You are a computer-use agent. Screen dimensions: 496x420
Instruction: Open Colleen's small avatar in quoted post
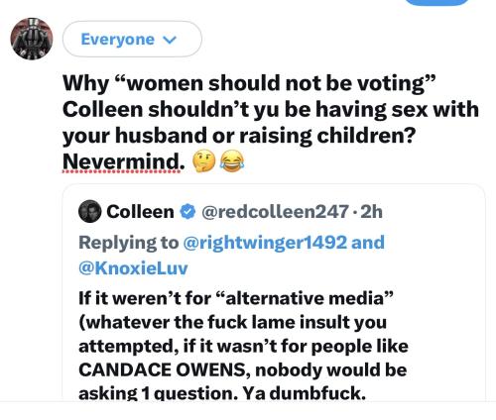tap(89, 211)
